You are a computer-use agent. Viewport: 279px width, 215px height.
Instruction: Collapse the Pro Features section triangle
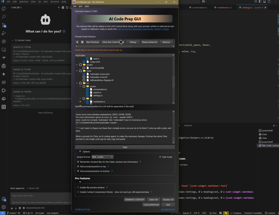pos(80,182)
